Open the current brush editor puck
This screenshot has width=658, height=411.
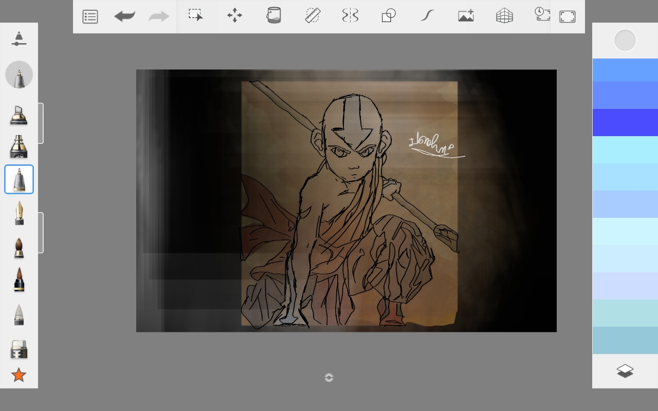tap(19, 74)
